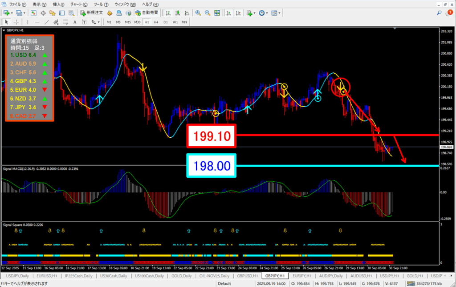Click the zoom in magnifier icon

point(198,13)
